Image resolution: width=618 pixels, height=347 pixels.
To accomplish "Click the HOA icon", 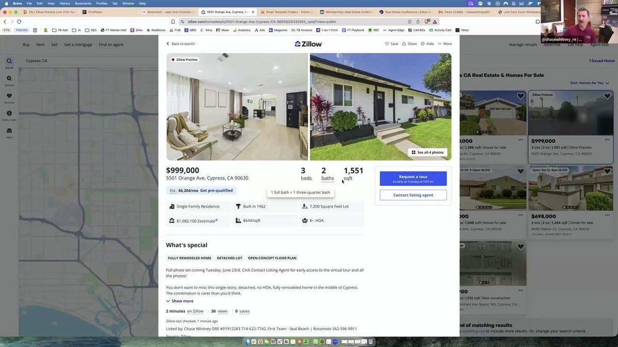I will [x=305, y=220].
